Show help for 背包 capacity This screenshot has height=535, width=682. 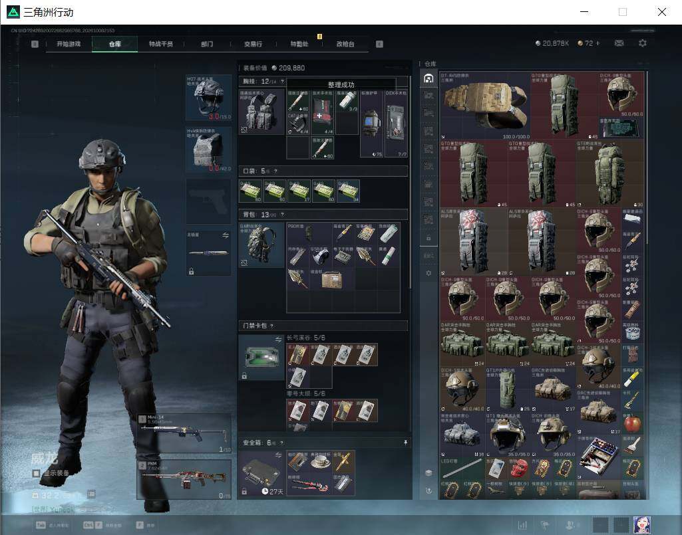tap(282, 214)
